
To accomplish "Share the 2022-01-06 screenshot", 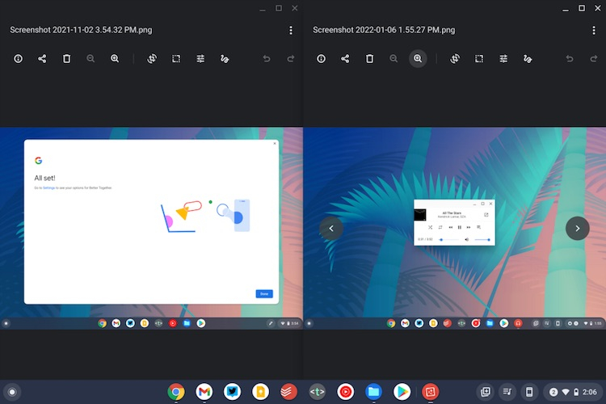I will (345, 59).
